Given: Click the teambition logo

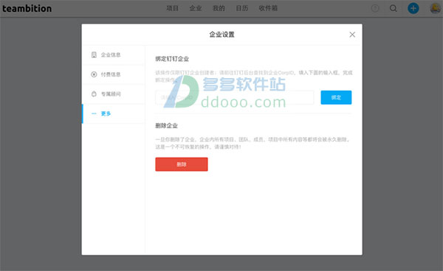Looking at the screenshot, I should click(27, 8).
